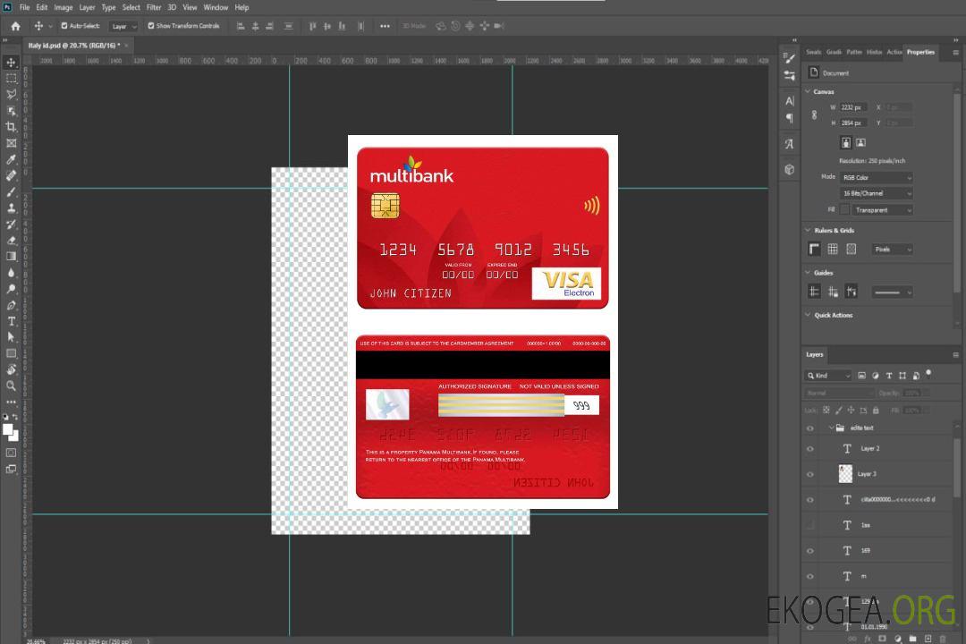Image resolution: width=966 pixels, height=644 pixels.
Task: Open the Layers panel menu icon
Action: click(955, 355)
